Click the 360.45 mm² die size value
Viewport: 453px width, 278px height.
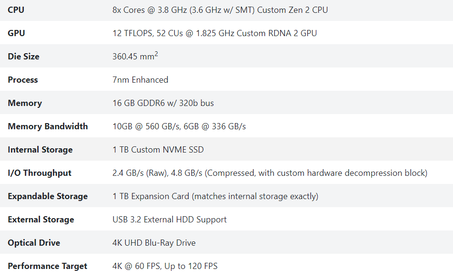pos(135,56)
